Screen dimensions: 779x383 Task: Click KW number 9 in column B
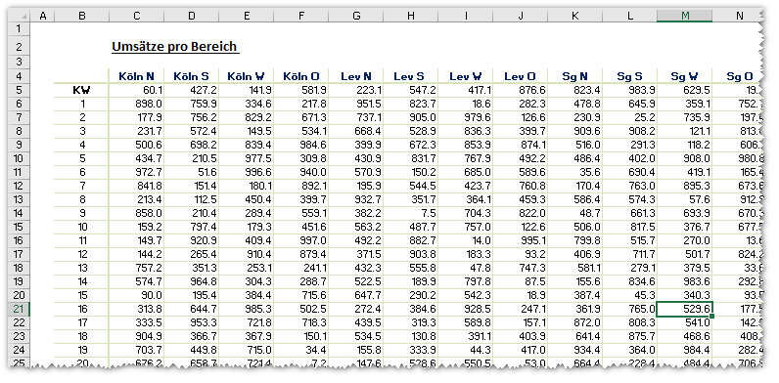(82, 213)
